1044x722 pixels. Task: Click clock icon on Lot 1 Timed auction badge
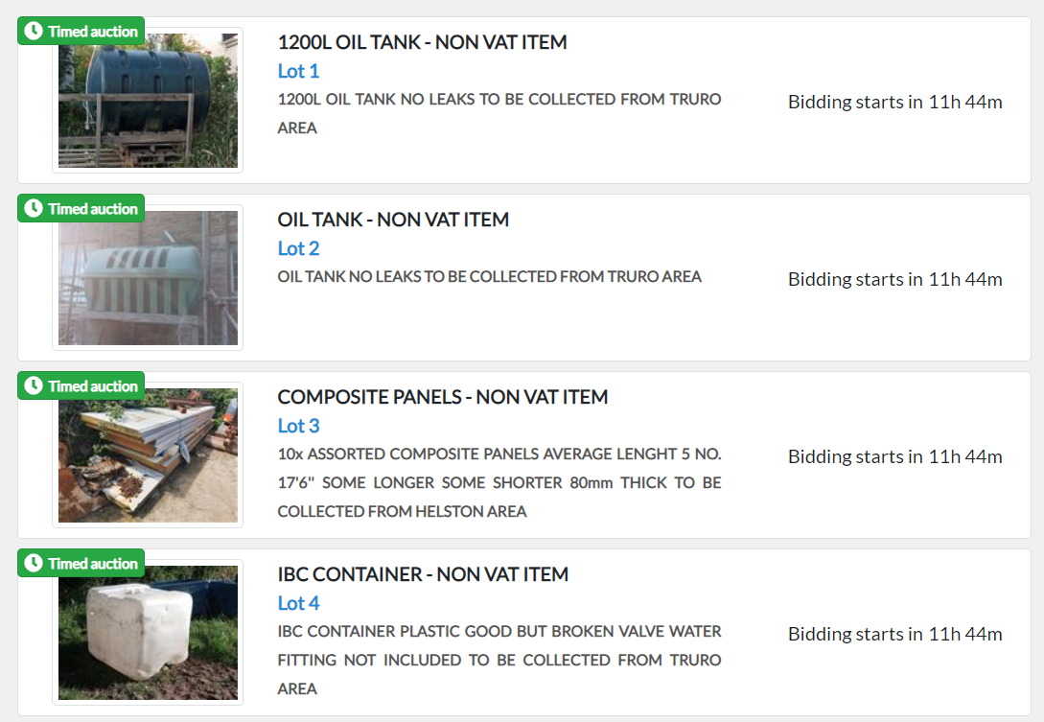(x=34, y=31)
